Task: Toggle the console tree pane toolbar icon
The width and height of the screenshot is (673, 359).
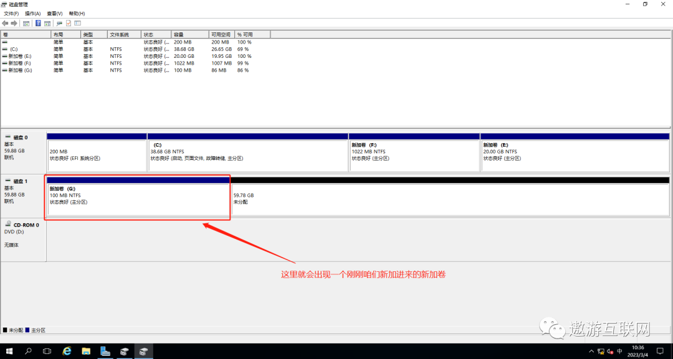Action: pyautogui.click(x=26, y=23)
